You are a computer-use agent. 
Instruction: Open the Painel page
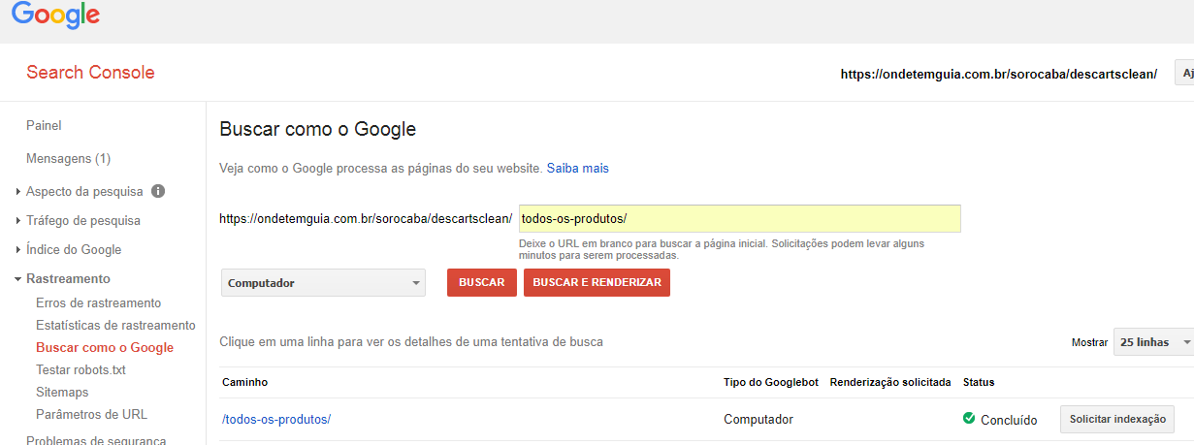[x=44, y=125]
